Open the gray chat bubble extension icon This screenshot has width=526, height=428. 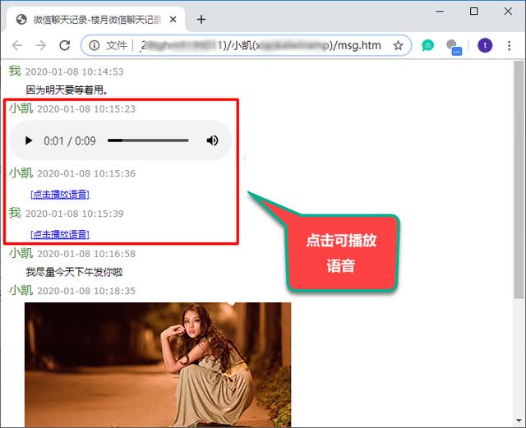point(454,46)
